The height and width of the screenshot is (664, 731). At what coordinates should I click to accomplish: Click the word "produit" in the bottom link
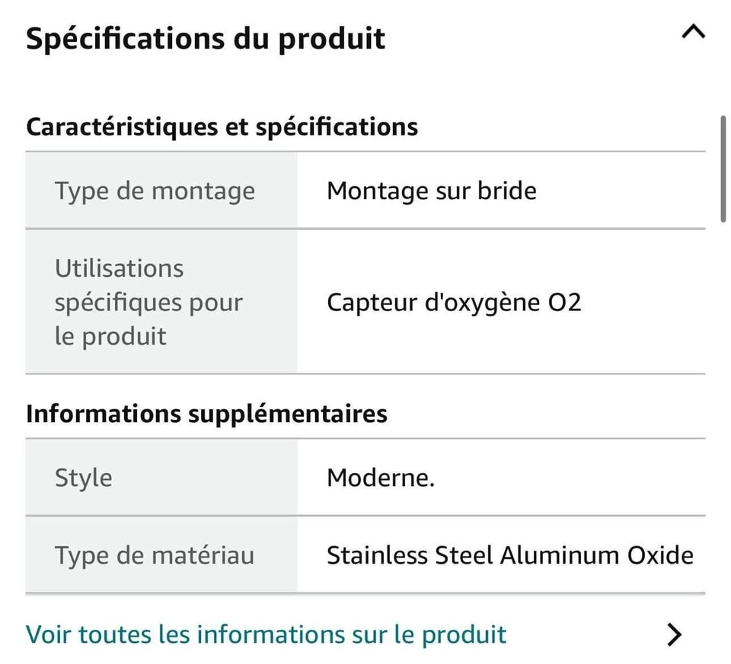pos(464,635)
